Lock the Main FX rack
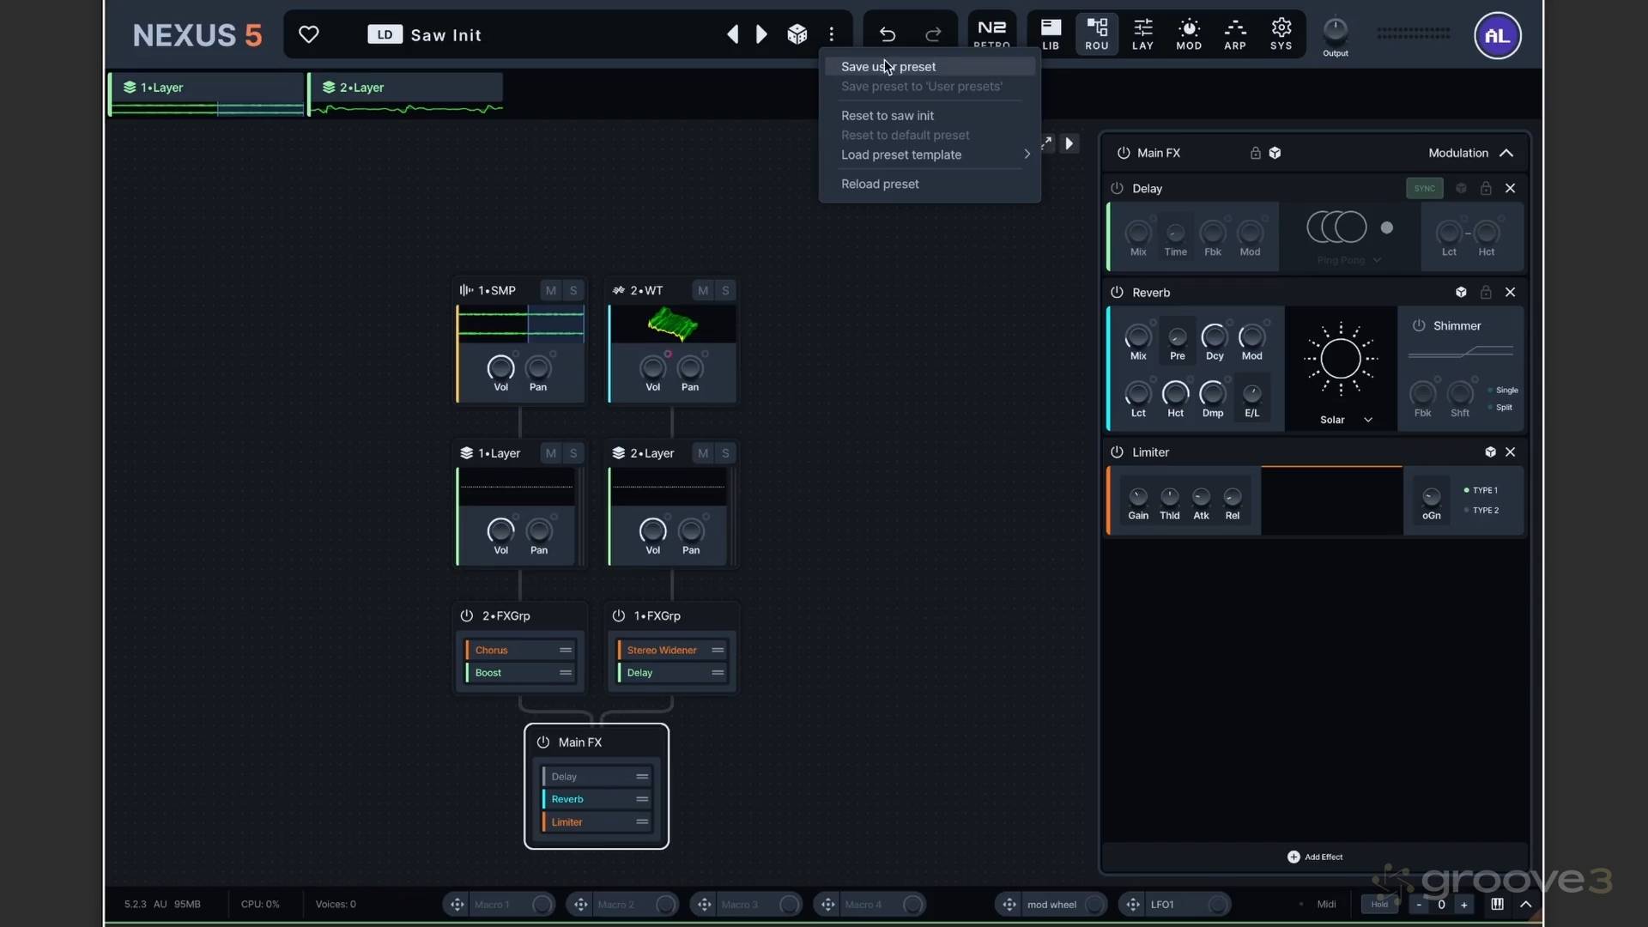Image resolution: width=1648 pixels, height=927 pixels. 1255,153
